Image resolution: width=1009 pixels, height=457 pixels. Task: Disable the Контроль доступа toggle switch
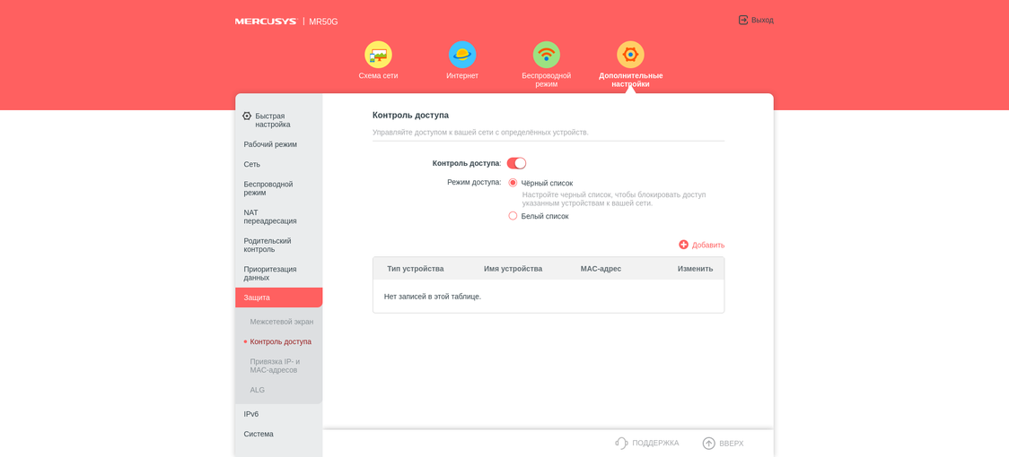(x=516, y=163)
